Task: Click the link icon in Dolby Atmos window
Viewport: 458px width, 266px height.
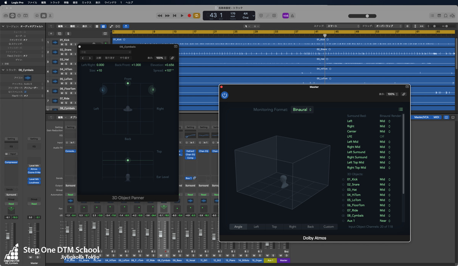Action: 403,94
